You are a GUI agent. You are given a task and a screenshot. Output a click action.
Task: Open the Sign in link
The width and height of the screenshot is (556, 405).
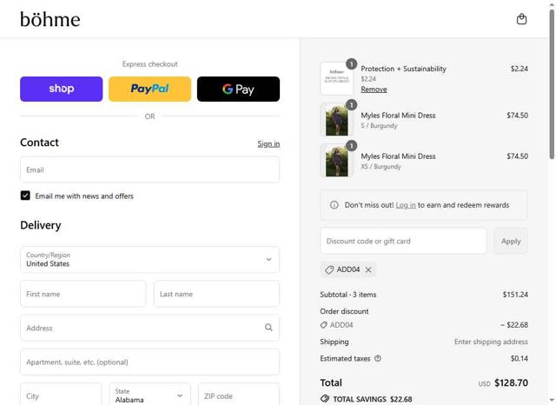268,143
